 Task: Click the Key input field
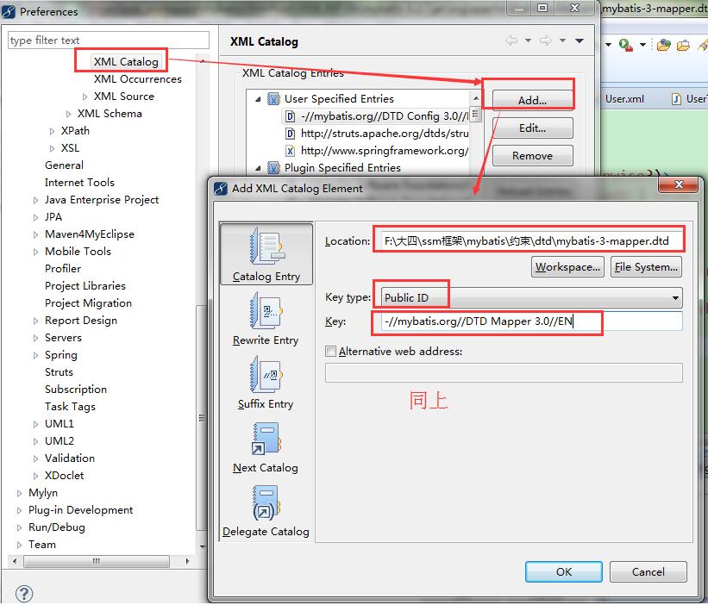[x=531, y=321]
